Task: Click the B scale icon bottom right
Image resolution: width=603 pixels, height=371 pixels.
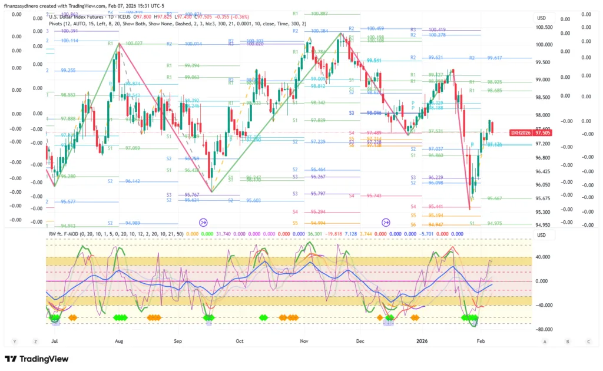Action: 567,341
